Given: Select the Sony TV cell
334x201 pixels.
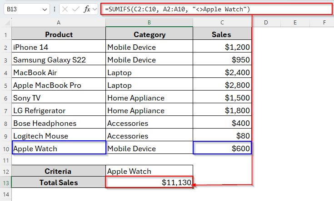Looking at the screenshot, I should 59,98.
